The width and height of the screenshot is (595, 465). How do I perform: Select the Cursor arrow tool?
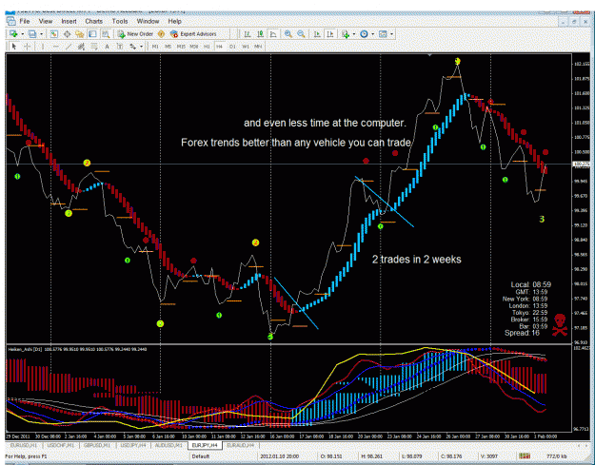tap(14, 47)
